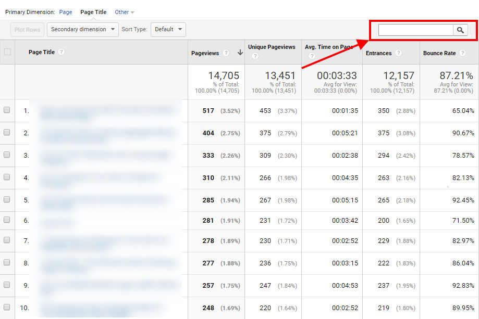479x319 pixels.
Task: Open the Sort Type Default dropdown
Action: pyautogui.click(x=168, y=30)
